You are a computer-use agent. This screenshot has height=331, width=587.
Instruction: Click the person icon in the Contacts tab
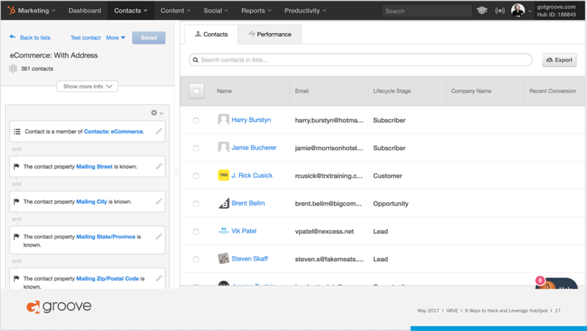click(x=198, y=34)
